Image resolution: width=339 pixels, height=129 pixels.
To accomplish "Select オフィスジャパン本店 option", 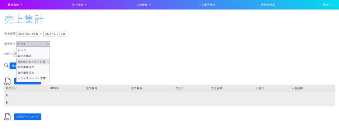I will [33, 78].
